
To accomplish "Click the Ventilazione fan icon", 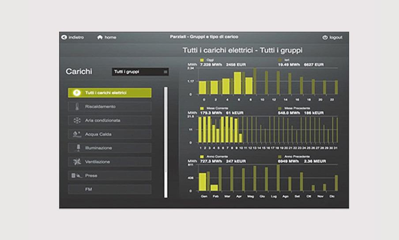I will (x=77, y=162).
